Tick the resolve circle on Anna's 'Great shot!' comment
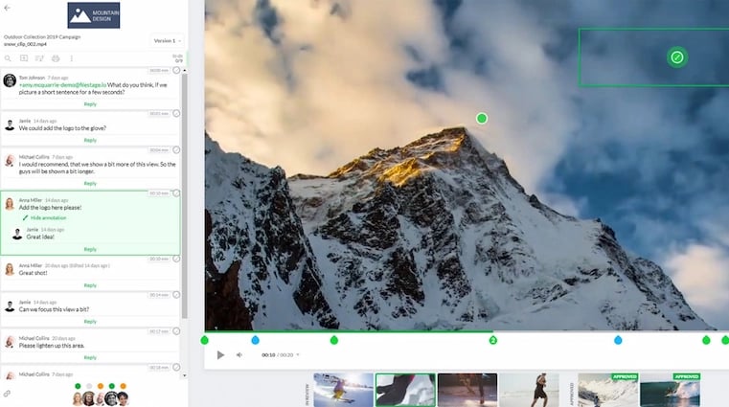The image size is (729, 407). tap(176, 259)
